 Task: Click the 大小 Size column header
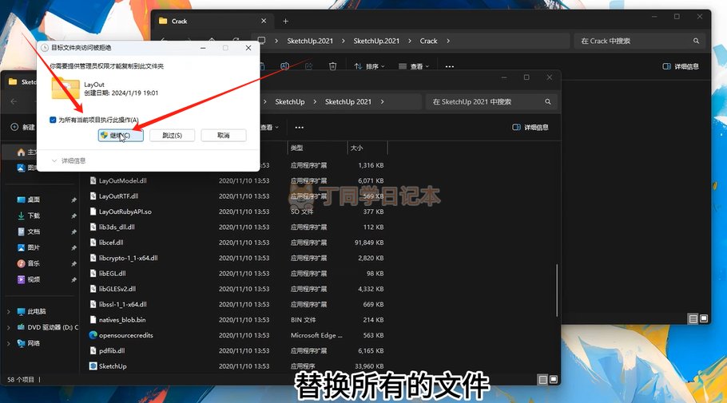(356, 148)
